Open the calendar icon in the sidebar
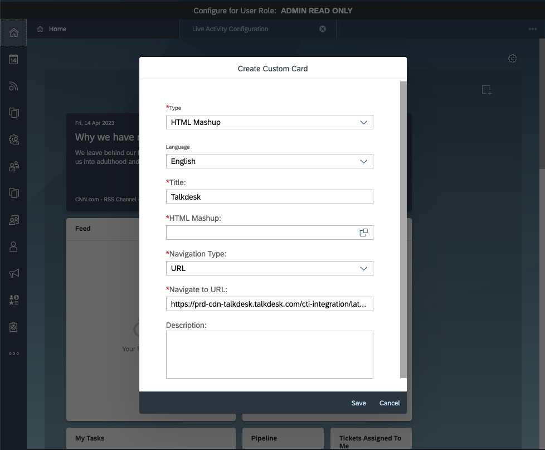The height and width of the screenshot is (450, 545). pyautogui.click(x=13, y=60)
